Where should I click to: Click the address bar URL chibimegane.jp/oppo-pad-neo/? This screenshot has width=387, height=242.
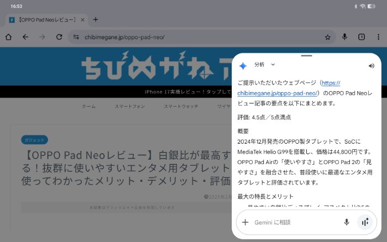pos(124,37)
